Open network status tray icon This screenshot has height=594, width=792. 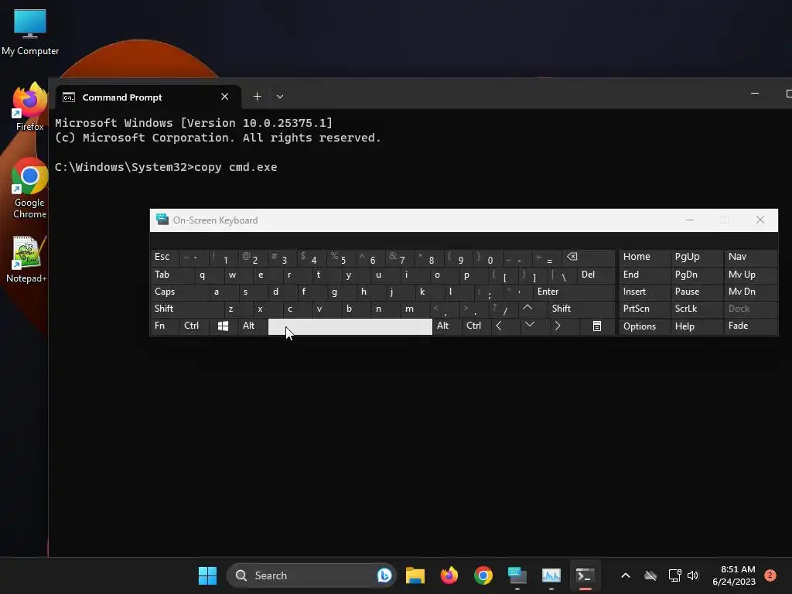click(674, 575)
